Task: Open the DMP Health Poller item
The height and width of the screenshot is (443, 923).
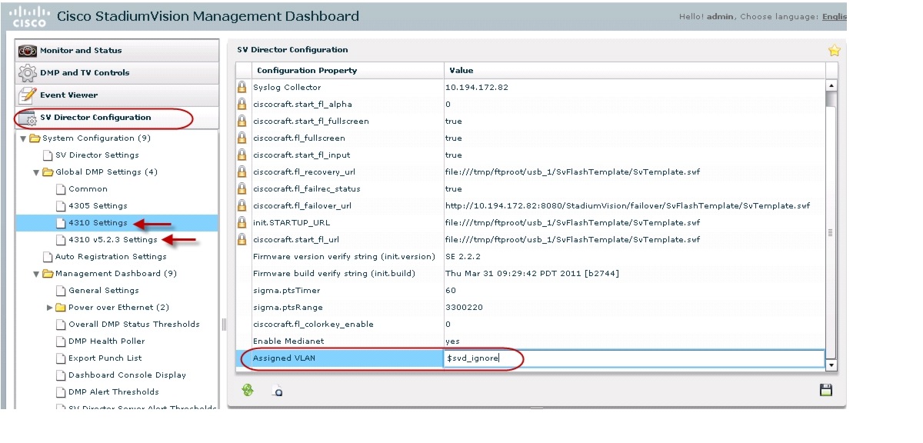Action: [106, 341]
